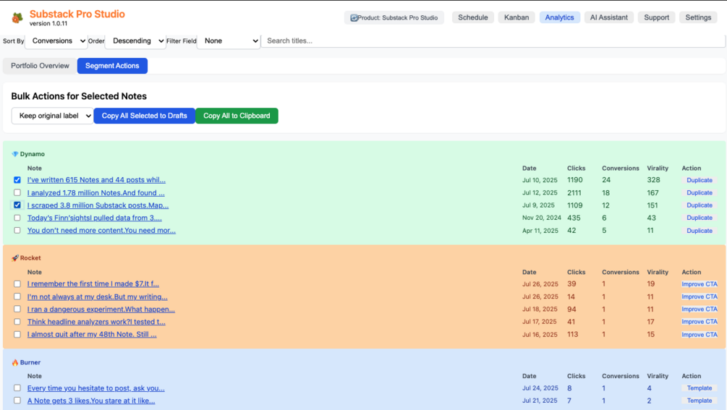The width and height of the screenshot is (727, 410).
Task: Check the 'I ran a dangerous experiment' checkbox
Action: pos(17,309)
